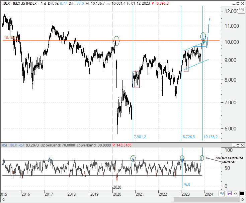Maximize the RSI indicator pane
Image resolution: width=246 pixels, height=203 pixels.
coord(238,145)
